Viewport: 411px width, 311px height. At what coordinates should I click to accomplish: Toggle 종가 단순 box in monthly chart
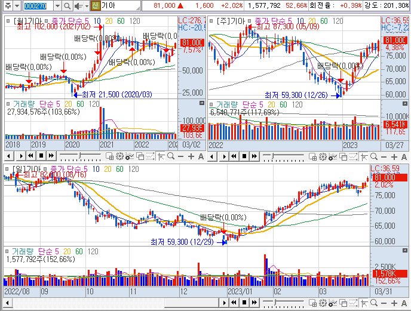[47, 21]
